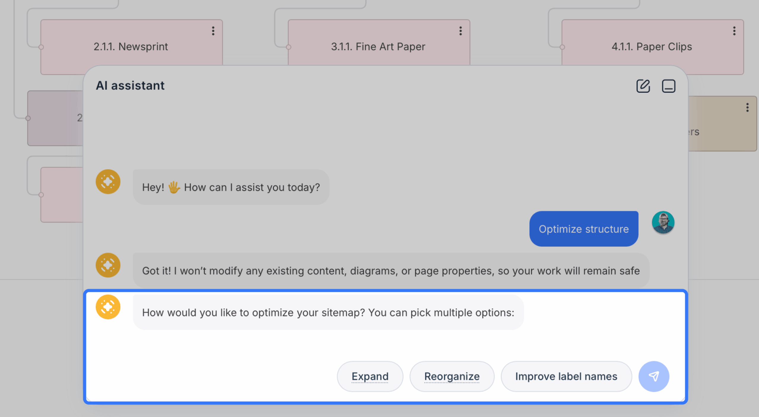Choose the Expand option
Image resolution: width=759 pixels, height=417 pixels.
click(370, 376)
